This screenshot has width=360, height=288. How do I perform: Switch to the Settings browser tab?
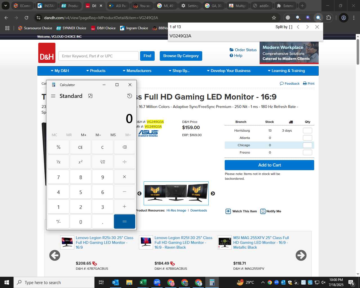tap(190, 6)
